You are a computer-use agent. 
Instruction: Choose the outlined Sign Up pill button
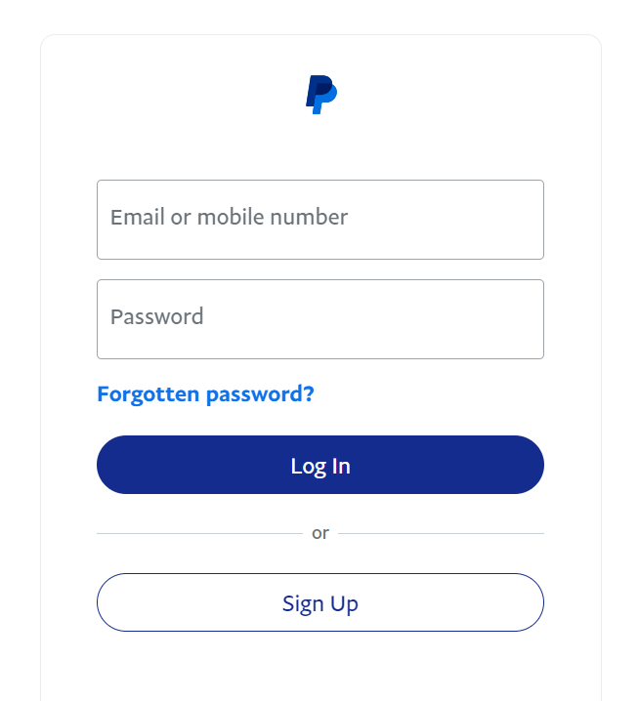pyautogui.click(x=319, y=602)
